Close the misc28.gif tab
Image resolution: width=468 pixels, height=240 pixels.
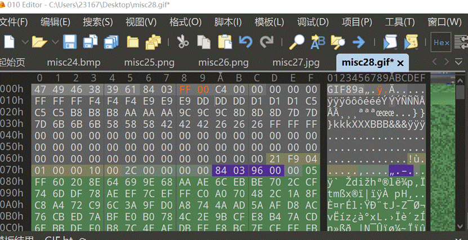click(400, 63)
